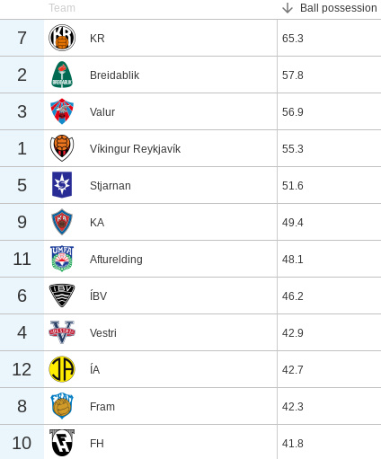
Task: Click the Afturelding team name
Action: coord(116,260)
